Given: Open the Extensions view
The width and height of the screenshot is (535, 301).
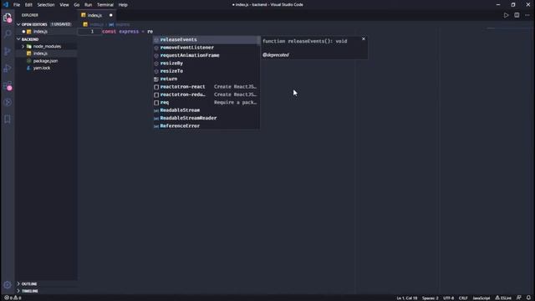Looking at the screenshot, I should point(8,85).
